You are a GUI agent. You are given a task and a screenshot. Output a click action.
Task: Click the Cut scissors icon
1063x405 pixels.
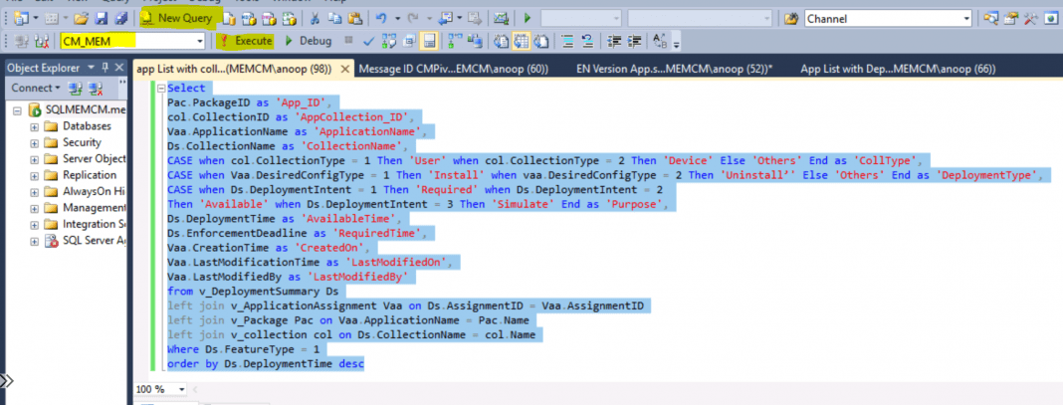point(315,18)
